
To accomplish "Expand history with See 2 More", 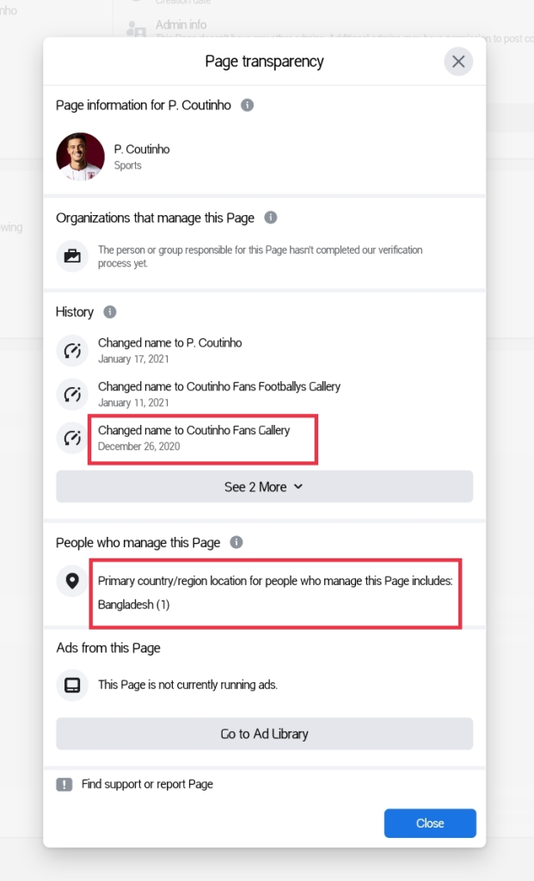I will (265, 487).
